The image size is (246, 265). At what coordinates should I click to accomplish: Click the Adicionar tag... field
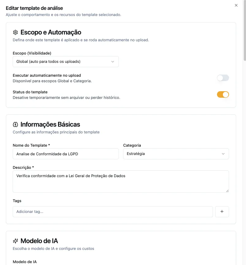coord(113,212)
